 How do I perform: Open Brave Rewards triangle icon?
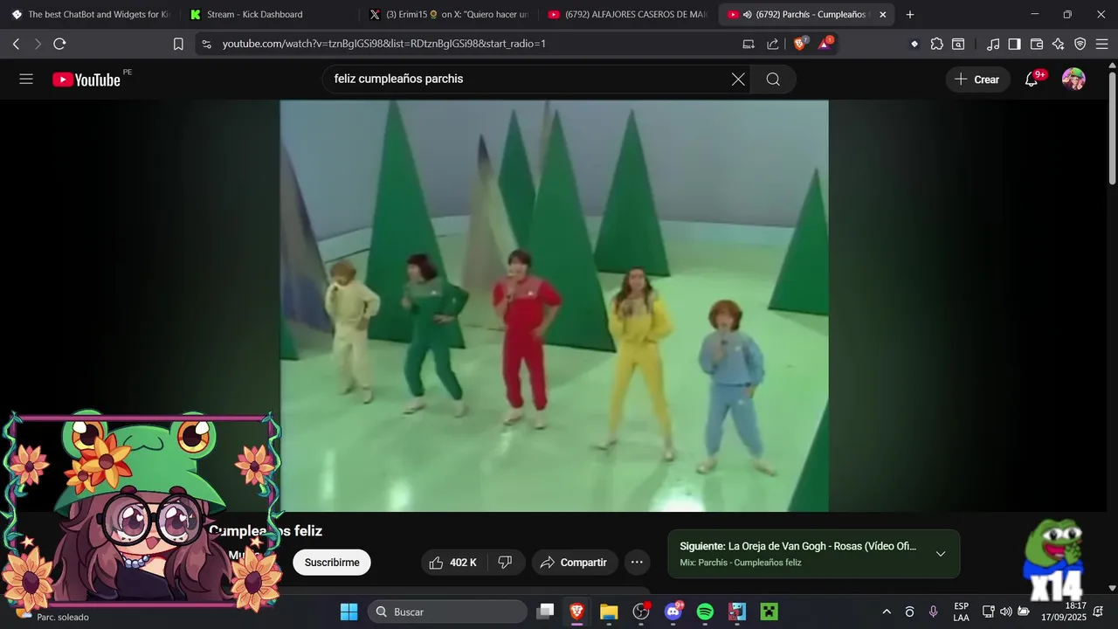825,44
